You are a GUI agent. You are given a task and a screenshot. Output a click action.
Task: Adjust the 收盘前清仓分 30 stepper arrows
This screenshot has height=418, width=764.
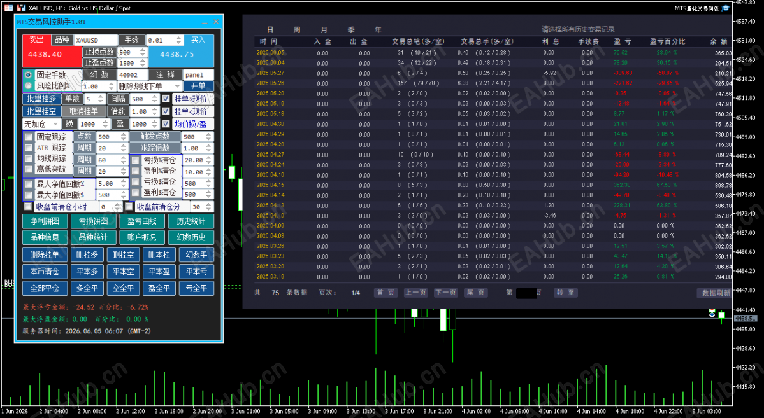[x=208, y=207]
